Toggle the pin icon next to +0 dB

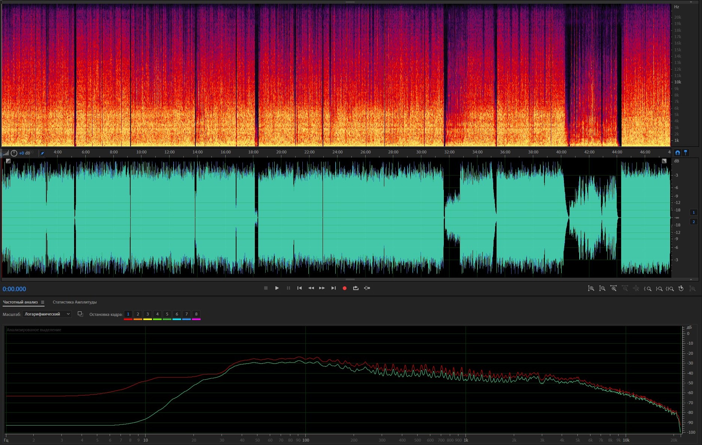(x=42, y=153)
